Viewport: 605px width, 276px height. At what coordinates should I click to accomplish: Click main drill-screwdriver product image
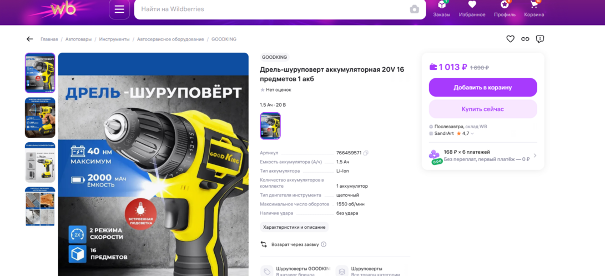153,164
